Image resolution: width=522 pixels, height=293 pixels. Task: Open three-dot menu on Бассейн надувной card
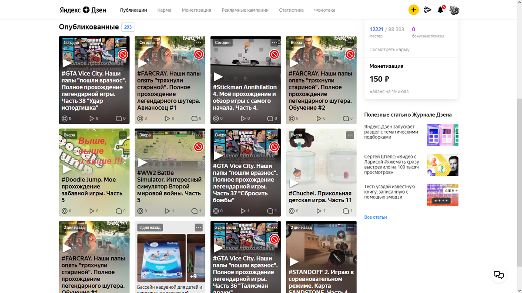199,227
